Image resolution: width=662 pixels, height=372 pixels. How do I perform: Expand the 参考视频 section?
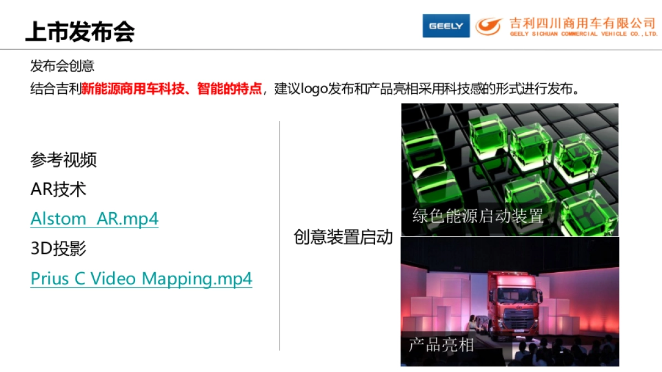[x=63, y=160]
